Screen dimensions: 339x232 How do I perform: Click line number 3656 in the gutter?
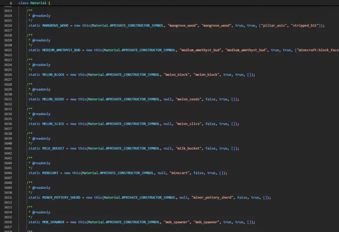(8, 222)
